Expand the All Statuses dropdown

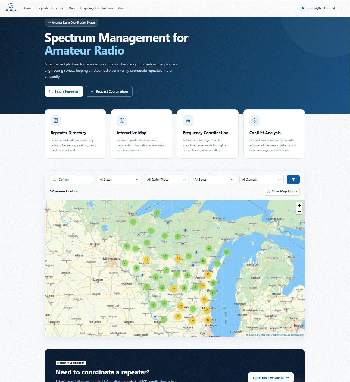(x=261, y=179)
